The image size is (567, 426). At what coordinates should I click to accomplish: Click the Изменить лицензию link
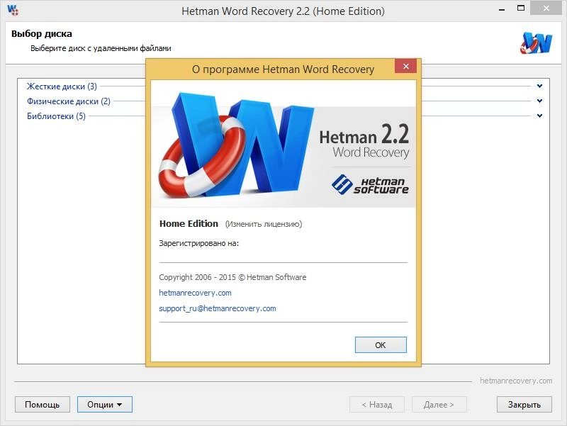pyautogui.click(x=263, y=224)
